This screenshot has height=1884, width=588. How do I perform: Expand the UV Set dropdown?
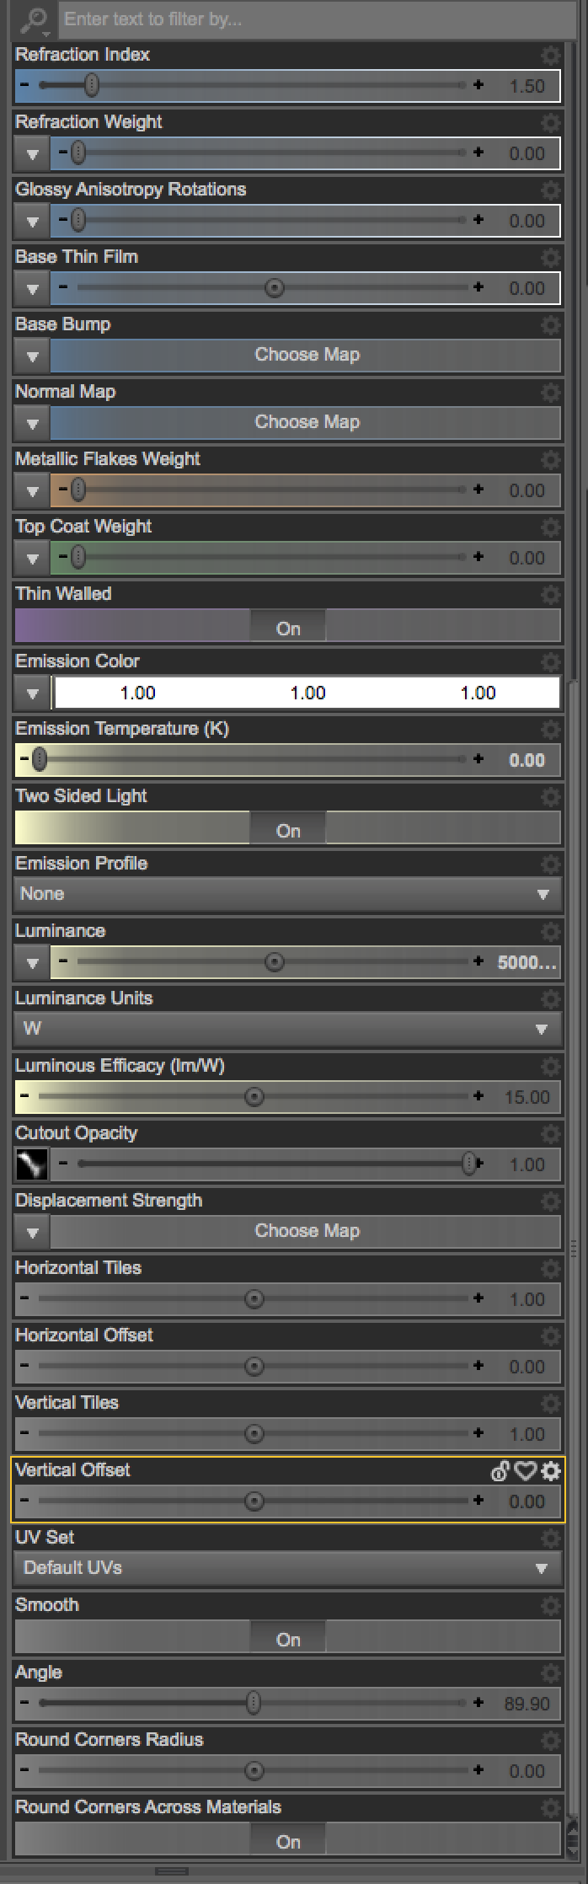pyautogui.click(x=287, y=1568)
